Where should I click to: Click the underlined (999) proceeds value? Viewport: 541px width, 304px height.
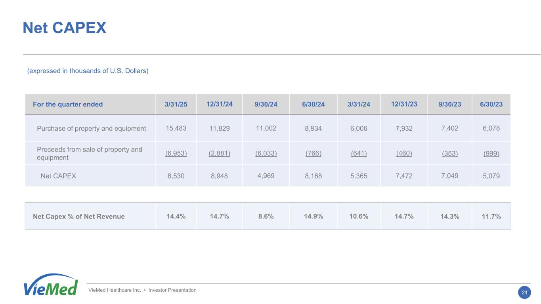coord(491,154)
